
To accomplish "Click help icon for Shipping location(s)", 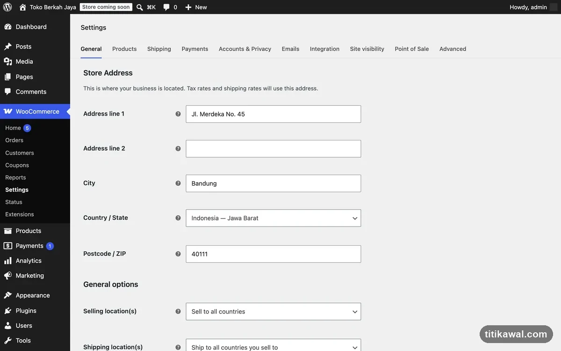I will click(x=178, y=347).
